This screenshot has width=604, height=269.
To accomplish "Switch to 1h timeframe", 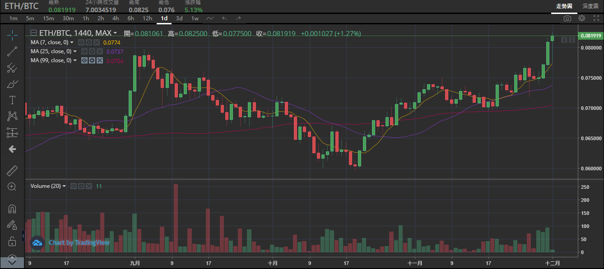I will [x=86, y=18].
